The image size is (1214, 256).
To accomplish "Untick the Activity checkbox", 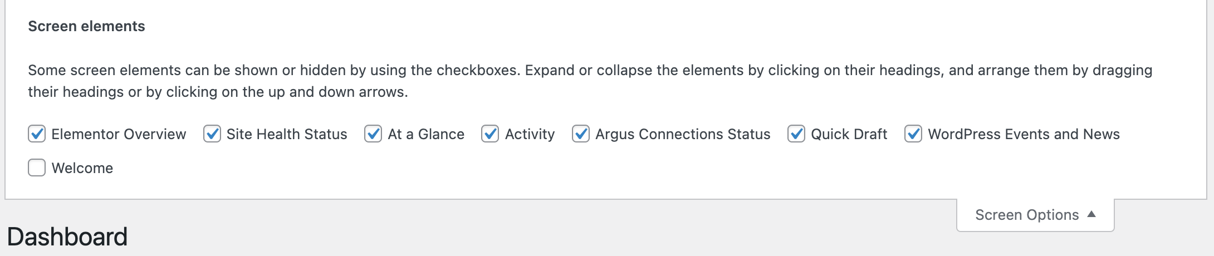I will [x=490, y=134].
